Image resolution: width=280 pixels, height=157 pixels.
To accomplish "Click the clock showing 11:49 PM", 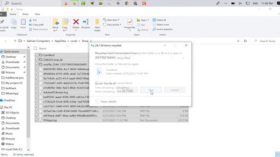I will click(x=267, y=3).
